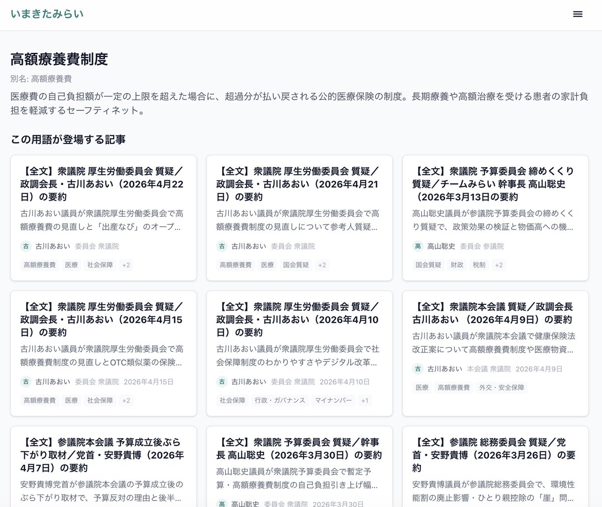
Task: Click the 別名: 高額療養費 alias text
Action: click(41, 79)
